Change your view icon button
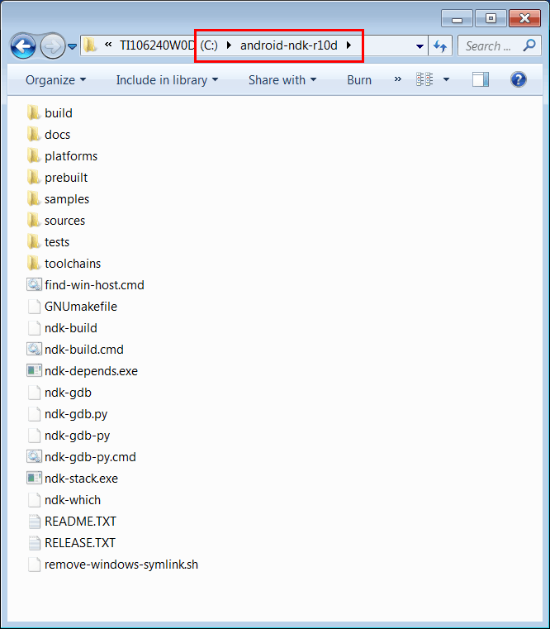 424,79
